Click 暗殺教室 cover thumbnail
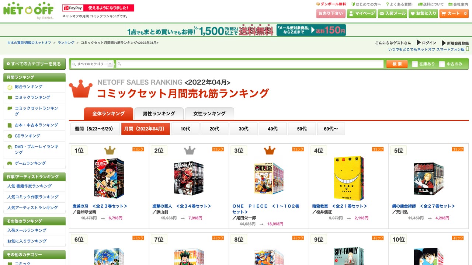The height and width of the screenshot is (265, 472). pos(349,178)
